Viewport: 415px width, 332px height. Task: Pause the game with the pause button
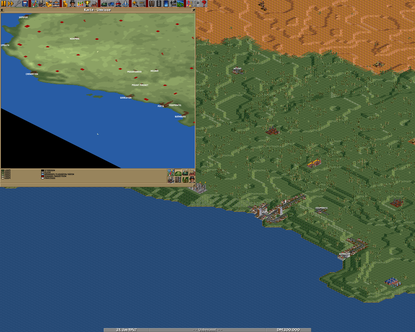click(x=4, y=4)
